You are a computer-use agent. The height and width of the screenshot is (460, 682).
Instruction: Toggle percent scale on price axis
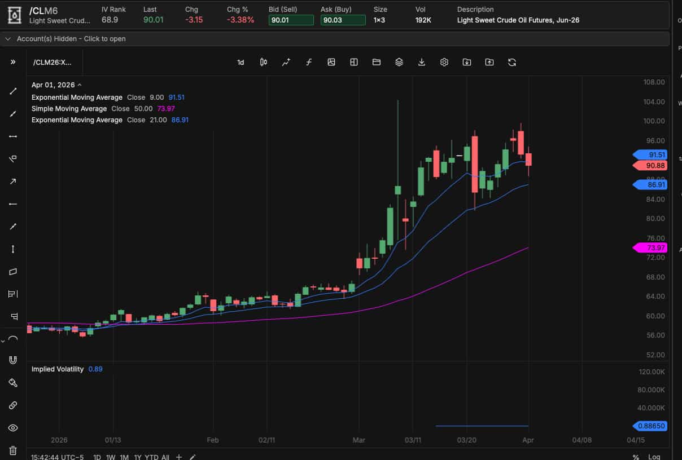tap(636, 457)
